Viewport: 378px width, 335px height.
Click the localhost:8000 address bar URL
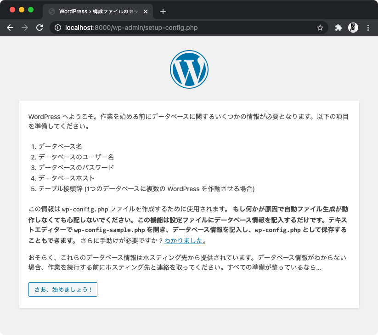click(131, 28)
